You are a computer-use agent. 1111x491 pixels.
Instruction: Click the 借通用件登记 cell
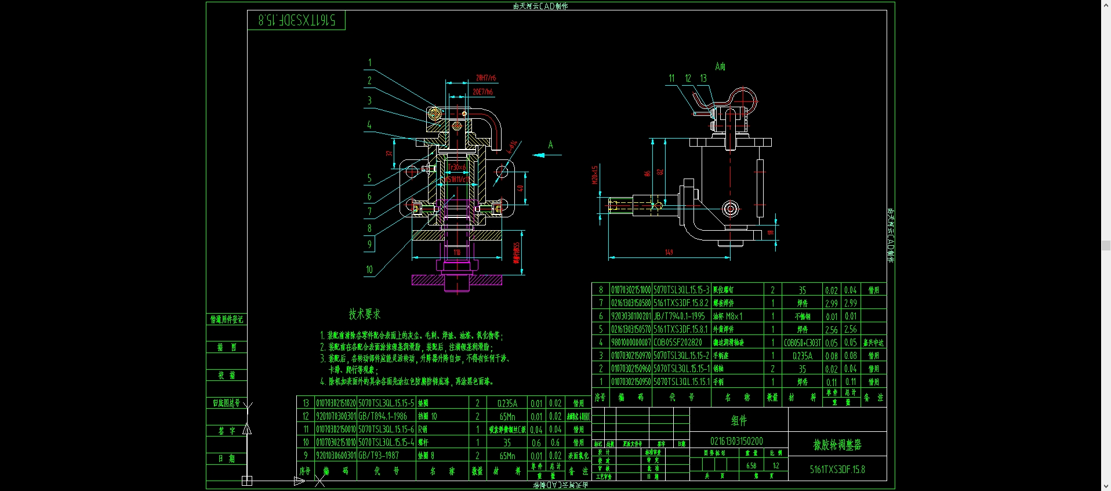click(227, 319)
